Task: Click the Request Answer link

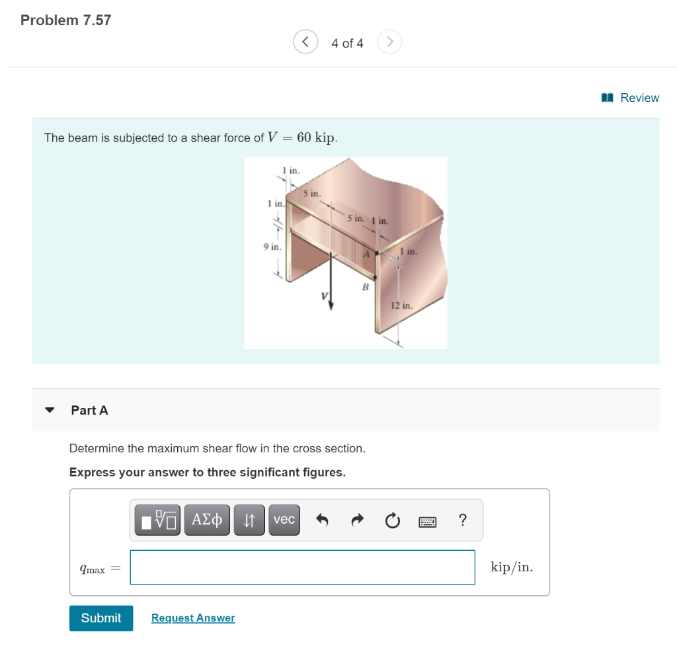Action: pyautogui.click(x=192, y=618)
